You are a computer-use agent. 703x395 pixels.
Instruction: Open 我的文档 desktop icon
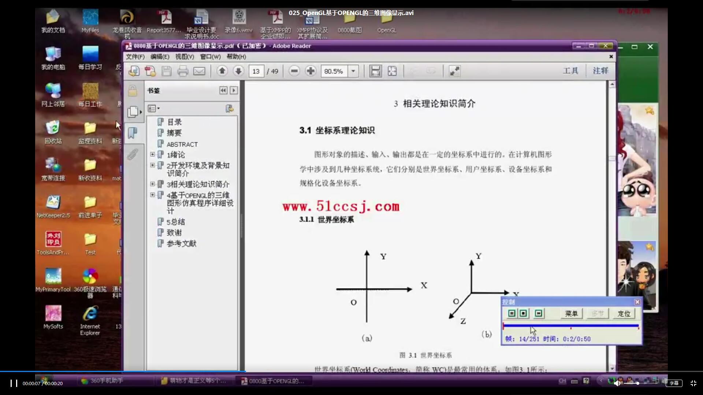[53, 22]
